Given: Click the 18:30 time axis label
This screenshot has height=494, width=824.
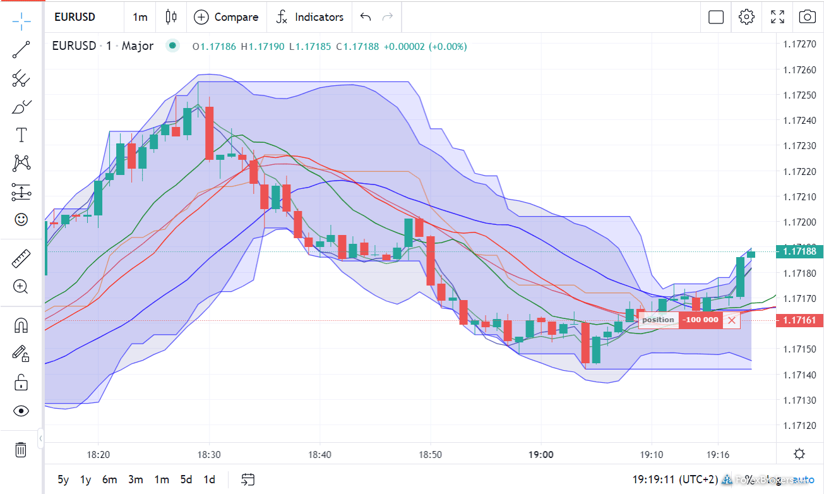Looking at the screenshot, I should click(209, 454).
